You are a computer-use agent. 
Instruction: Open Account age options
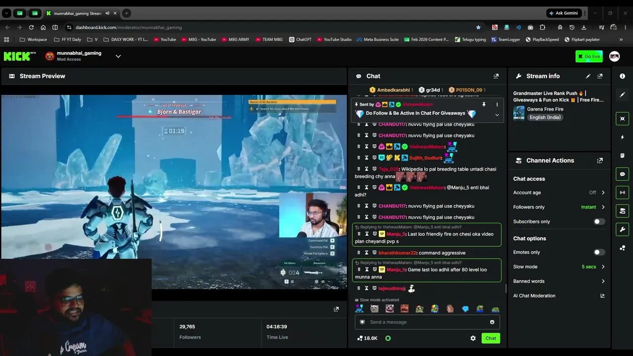point(559,193)
